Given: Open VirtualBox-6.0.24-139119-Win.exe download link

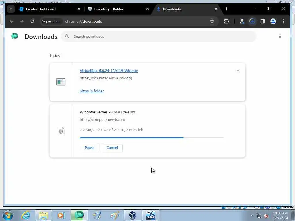Looking at the screenshot, I should point(109,71).
